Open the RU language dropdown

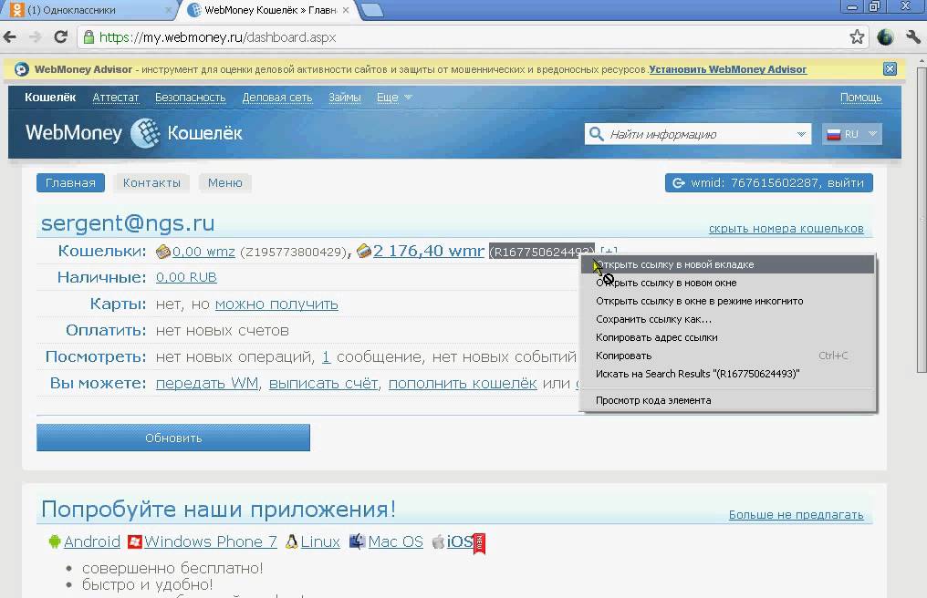[852, 134]
